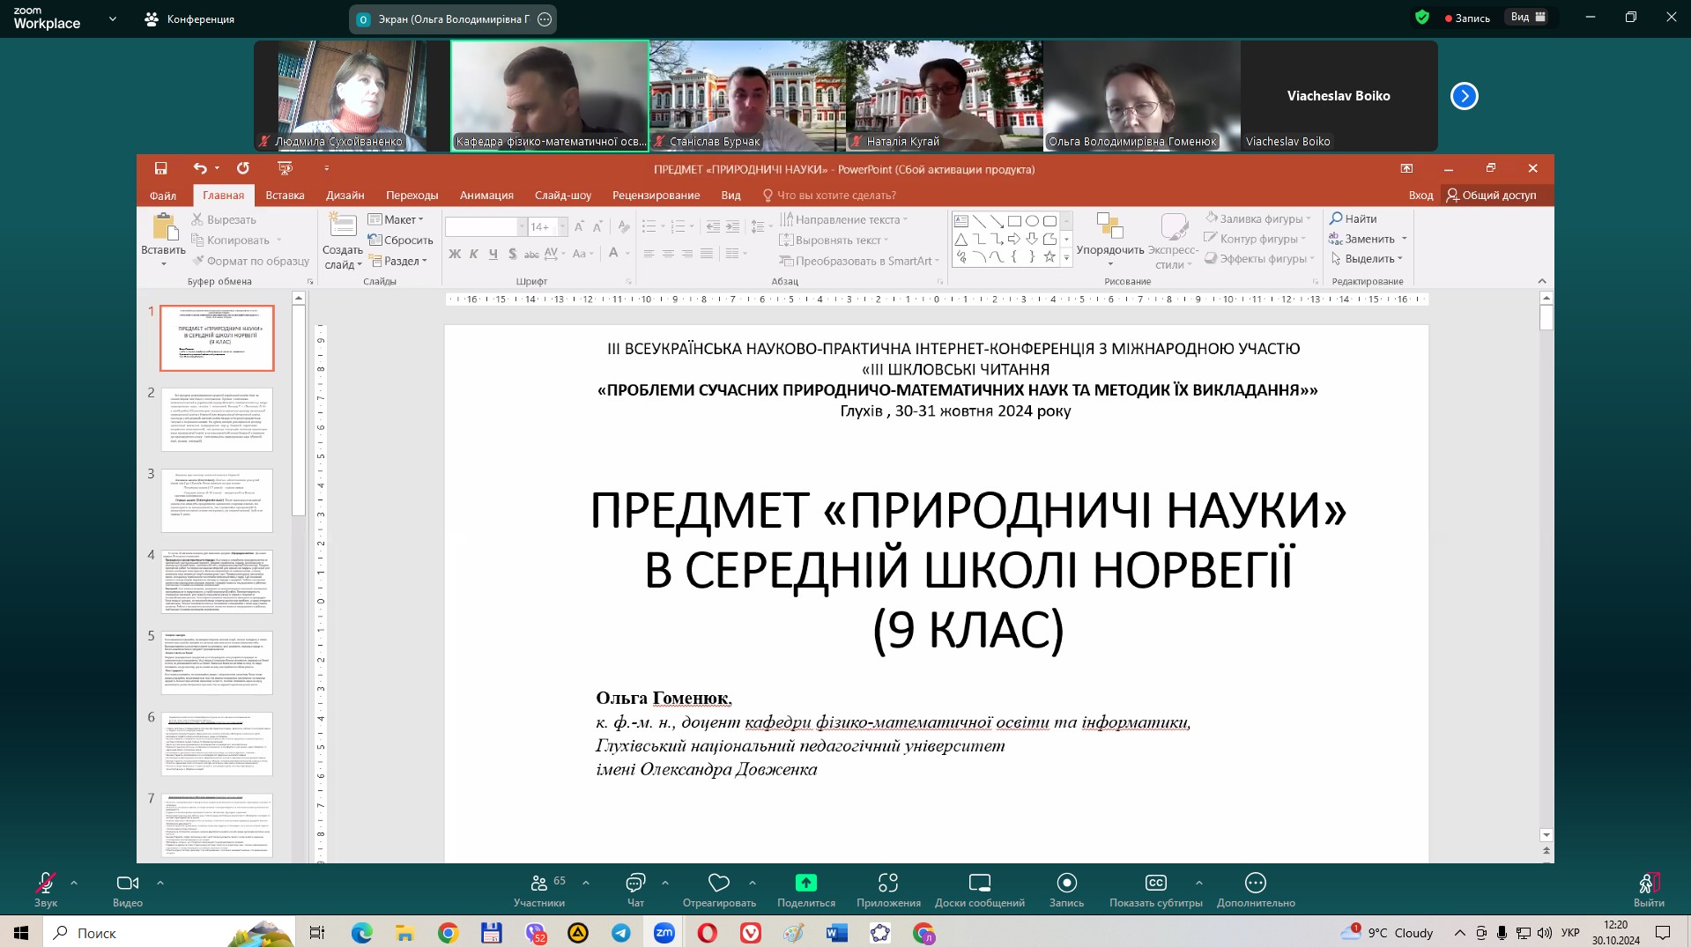The width and height of the screenshot is (1691, 947).
Task: Select the right arrow shape in gallery
Action: point(1014,239)
